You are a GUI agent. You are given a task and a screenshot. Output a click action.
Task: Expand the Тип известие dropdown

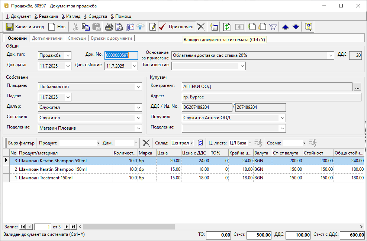(242, 66)
